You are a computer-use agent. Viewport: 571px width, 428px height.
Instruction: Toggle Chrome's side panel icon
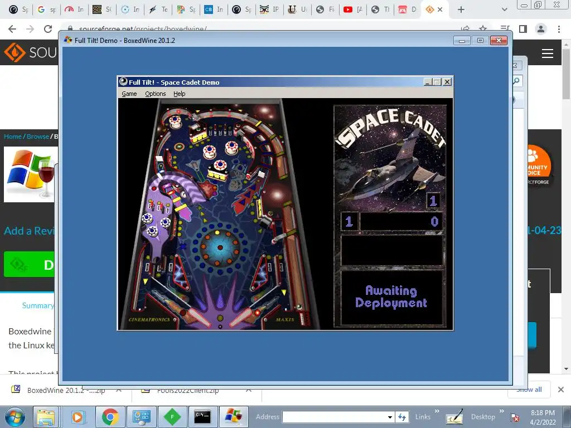pos(523,29)
